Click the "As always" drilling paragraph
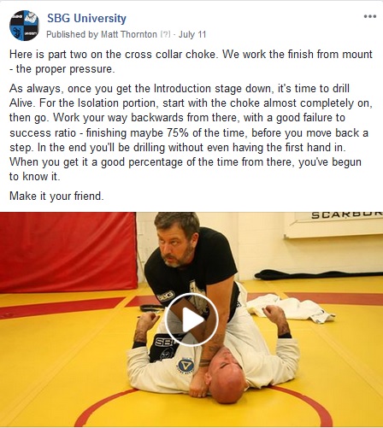Image resolution: width=383 pixels, height=428 pixels. pos(189,132)
